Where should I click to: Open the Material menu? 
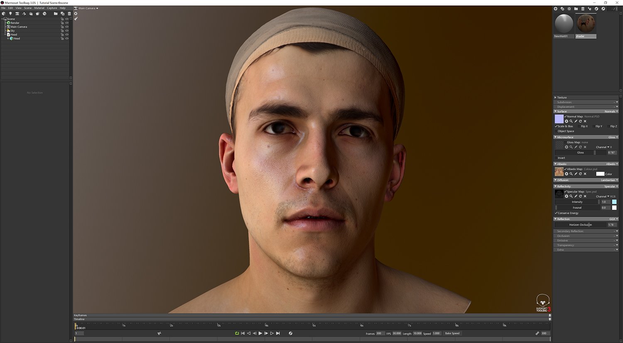click(39, 8)
